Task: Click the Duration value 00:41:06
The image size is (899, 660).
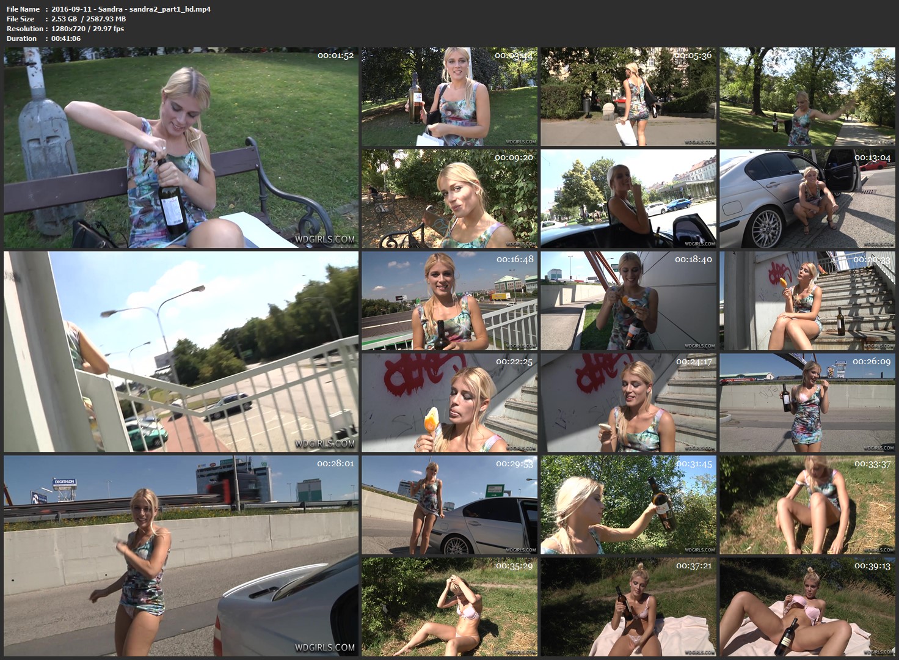Action: pyautogui.click(x=66, y=38)
